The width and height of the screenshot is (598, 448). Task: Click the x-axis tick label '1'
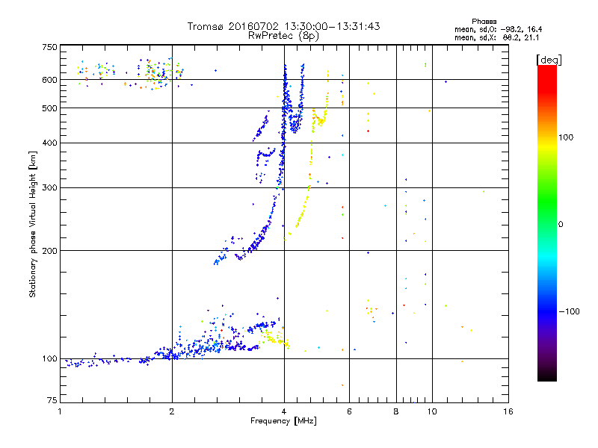(x=60, y=411)
